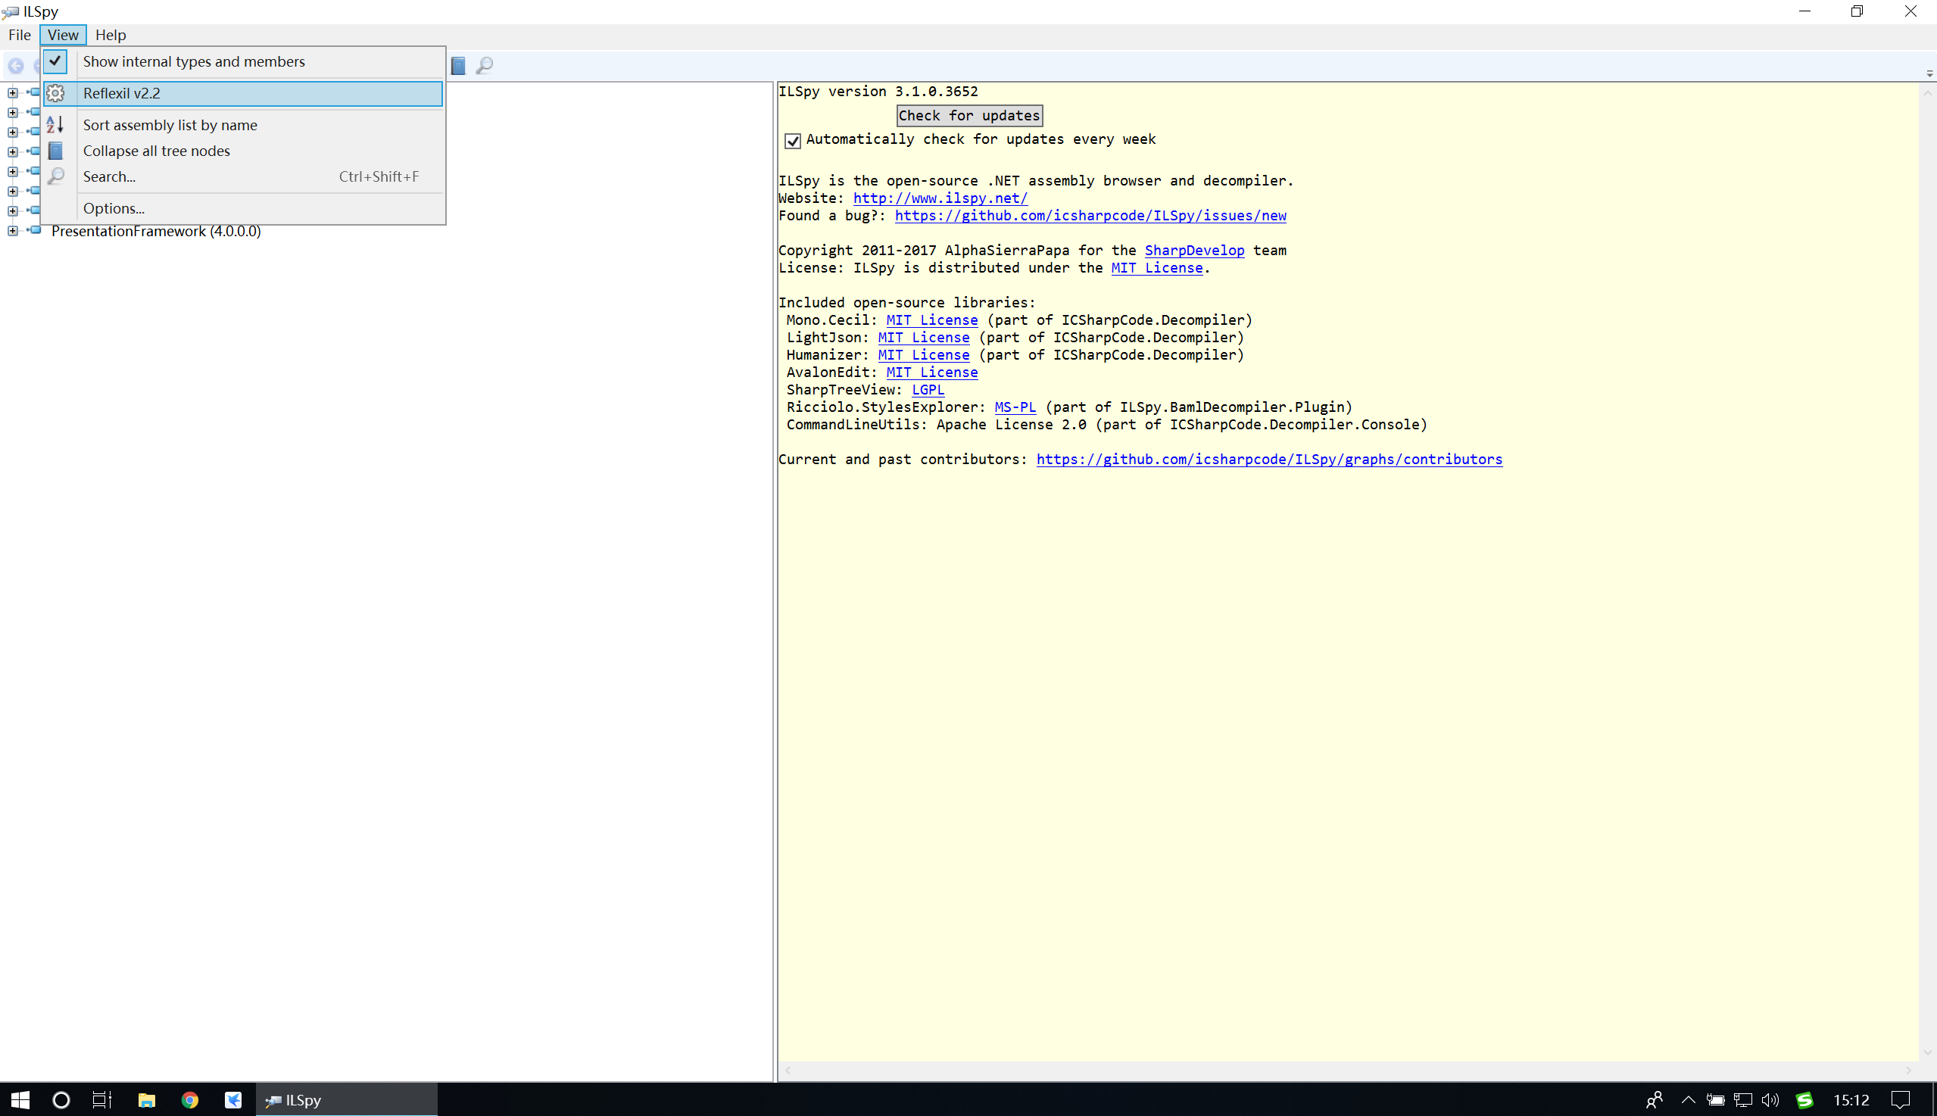Viewport: 1937px width, 1116px height.
Task: Open the Mono.Cecil MIT License link
Action: tap(932, 320)
